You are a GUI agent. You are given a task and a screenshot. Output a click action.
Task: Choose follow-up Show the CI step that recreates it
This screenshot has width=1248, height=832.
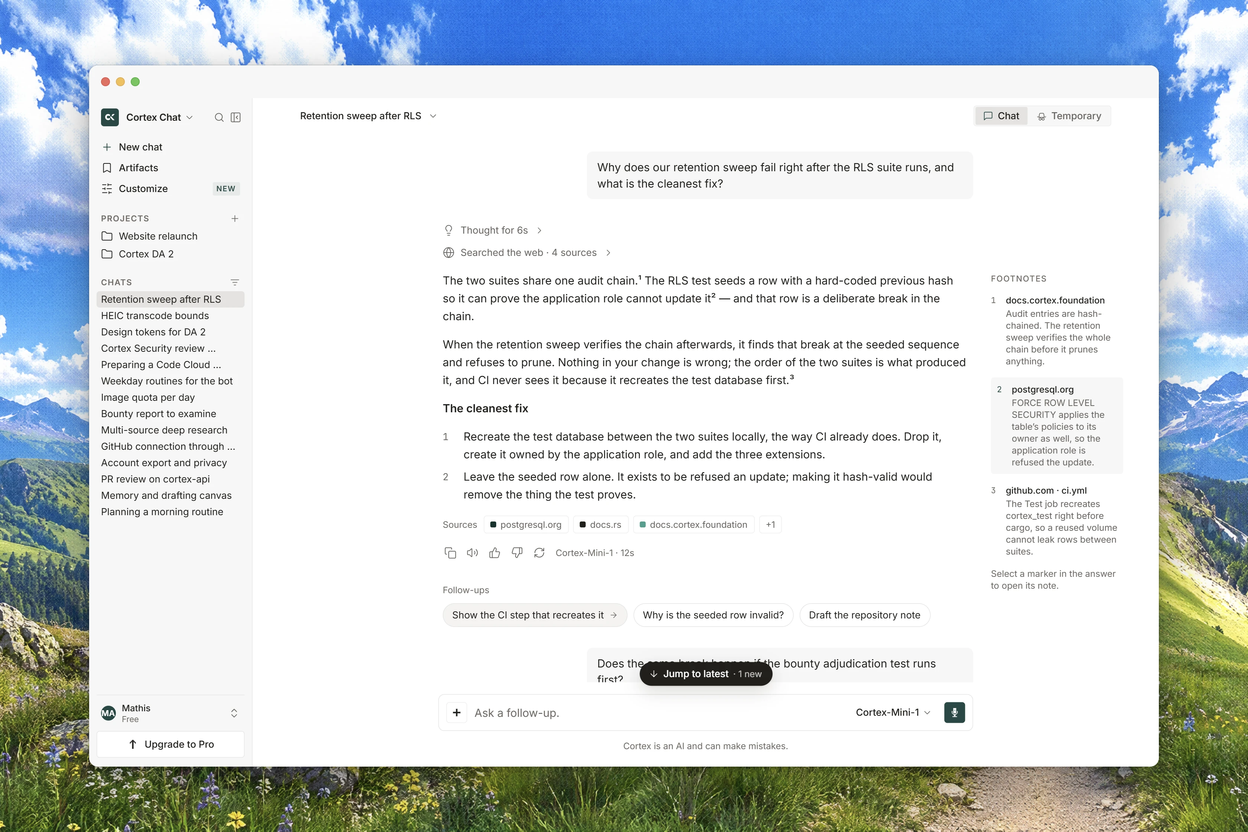535,615
